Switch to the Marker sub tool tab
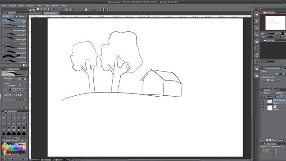The width and height of the screenshot is (286, 161). [x=21, y=16]
